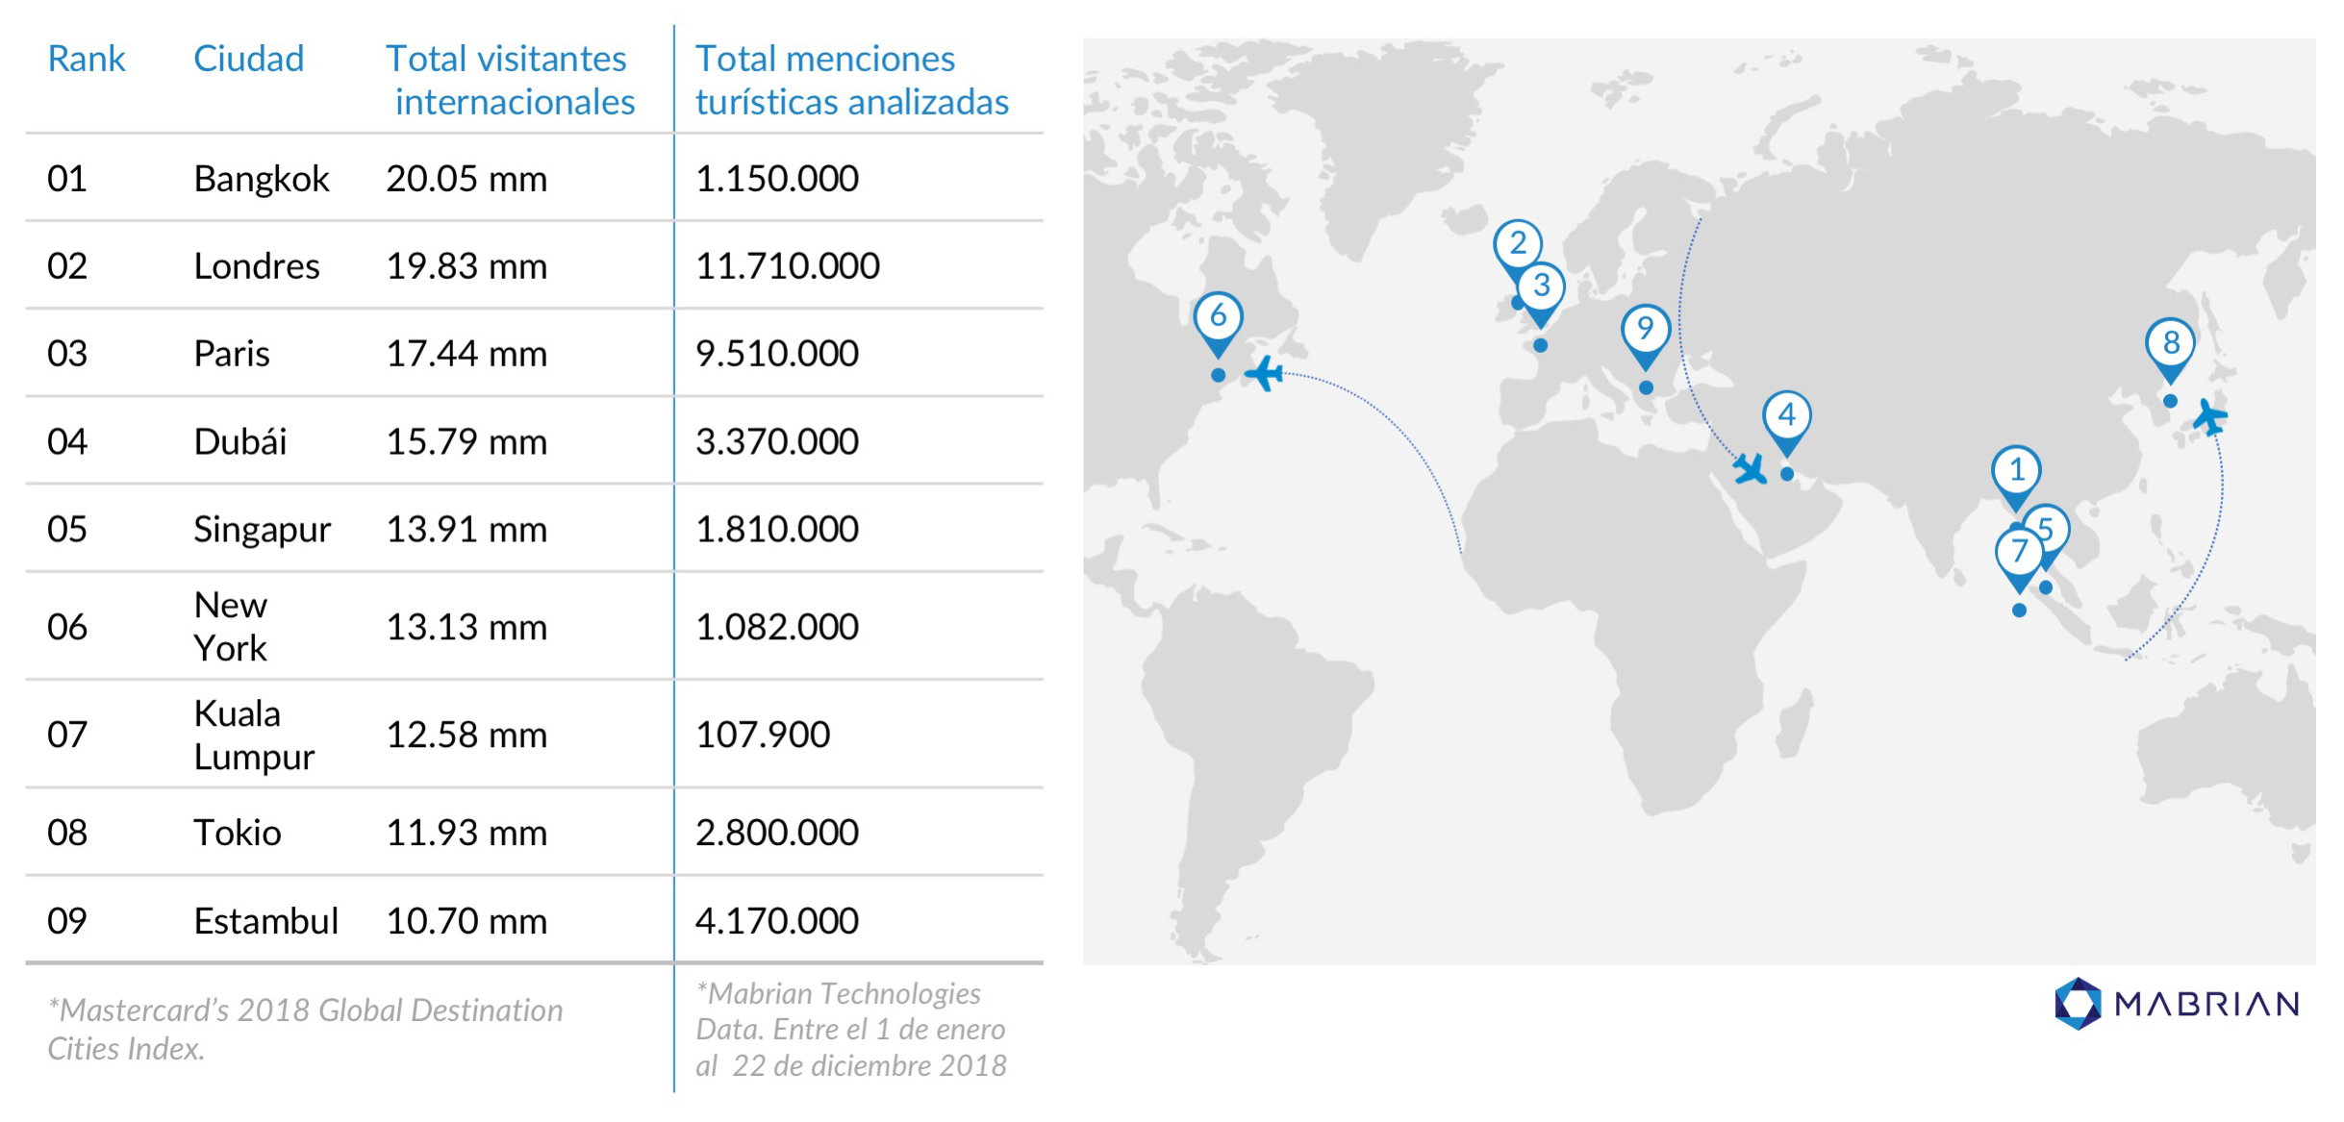Click the airplane icon near Dubai
2344x1122 pixels.
click(1751, 469)
